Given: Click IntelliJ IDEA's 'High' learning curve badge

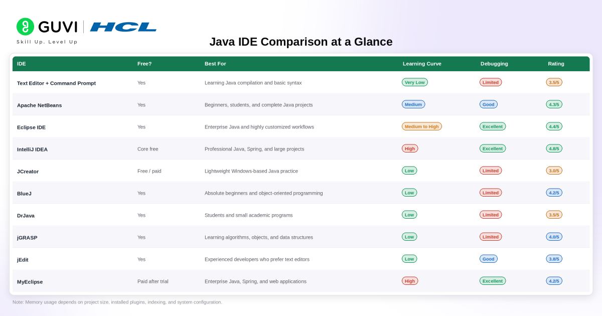Looking at the screenshot, I should pos(410,148).
